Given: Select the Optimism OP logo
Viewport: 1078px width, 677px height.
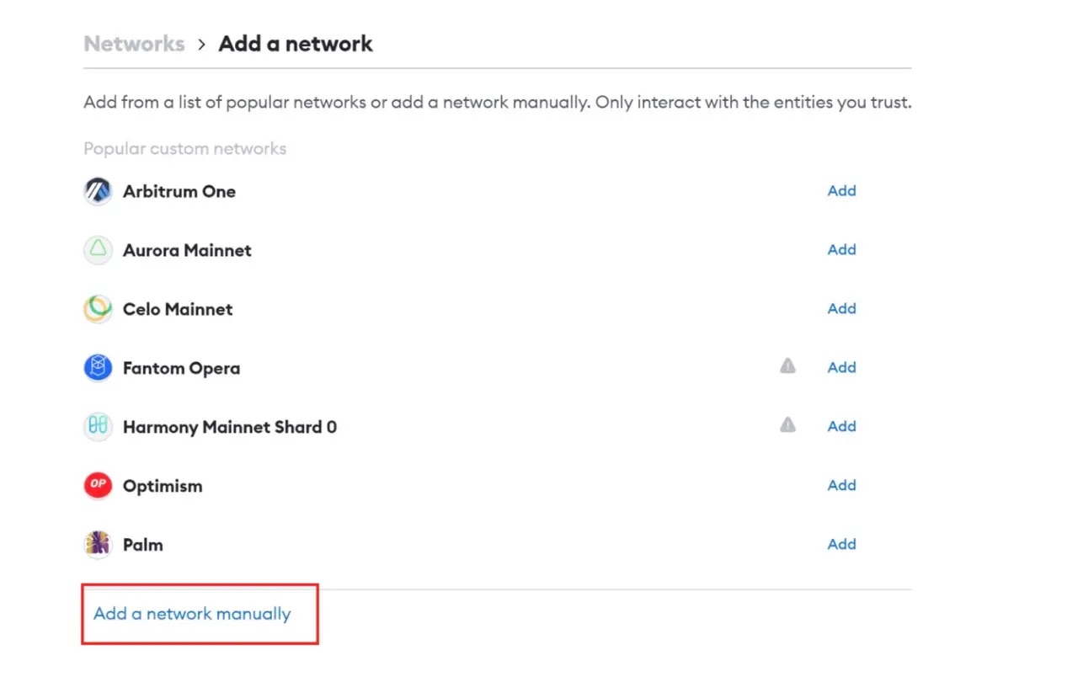Looking at the screenshot, I should tap(98, 486).
